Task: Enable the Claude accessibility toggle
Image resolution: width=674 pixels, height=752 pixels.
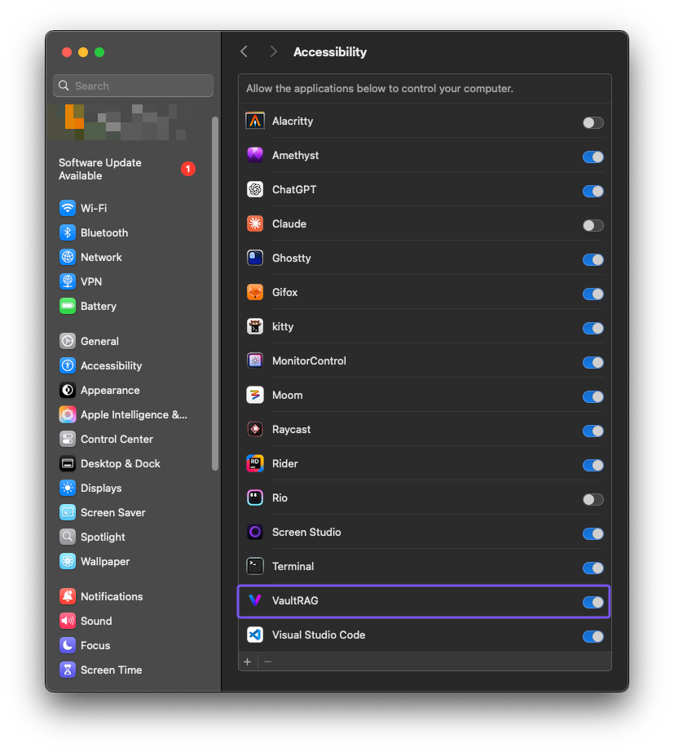Action: click(593, 225)
